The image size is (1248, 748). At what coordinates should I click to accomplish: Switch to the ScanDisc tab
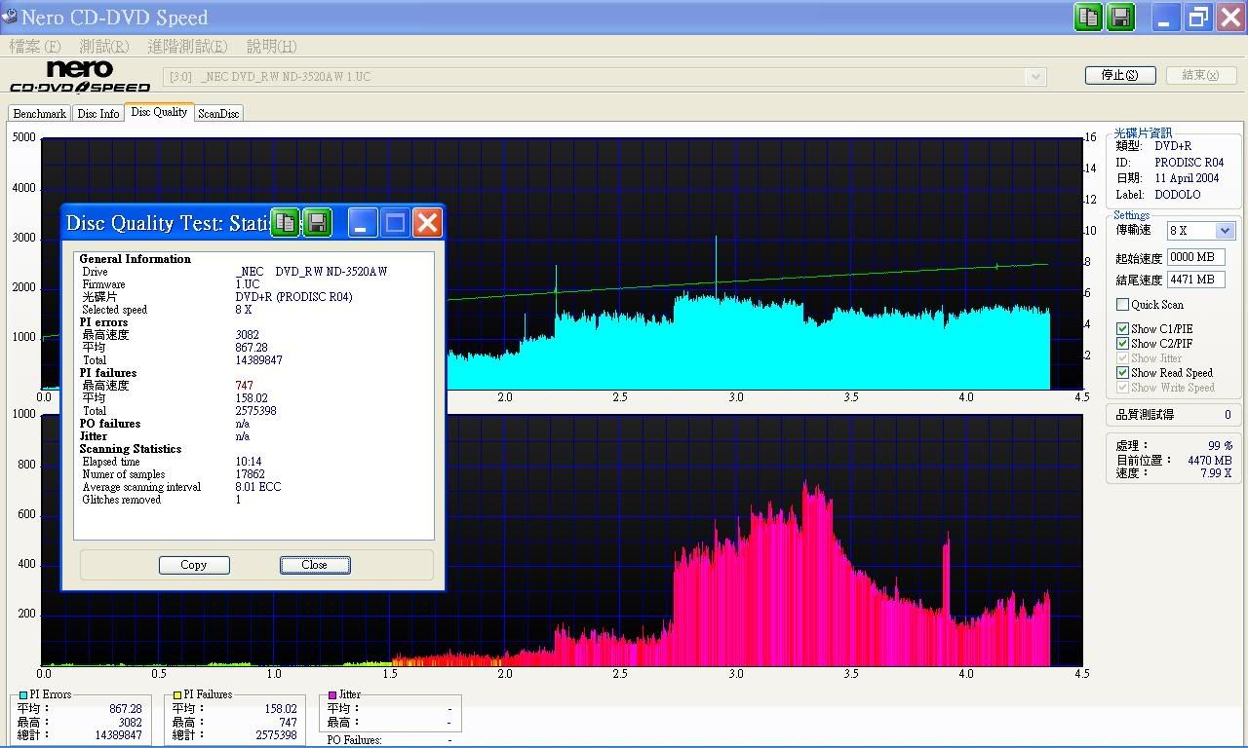coord(218,114)
